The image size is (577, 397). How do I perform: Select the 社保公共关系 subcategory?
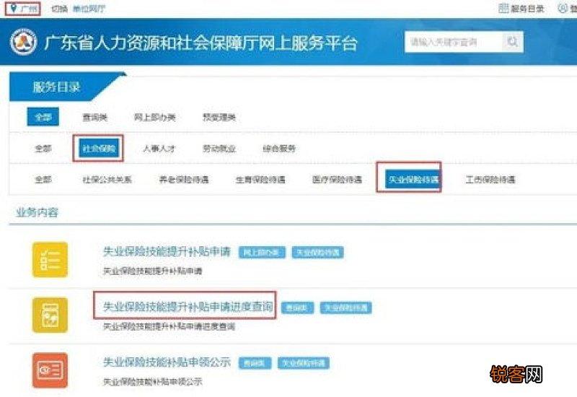click(x=107, y=180)
